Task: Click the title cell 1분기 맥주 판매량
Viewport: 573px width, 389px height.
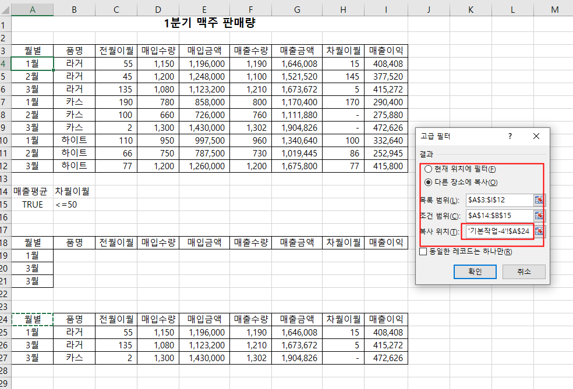Action: point(210,23)
